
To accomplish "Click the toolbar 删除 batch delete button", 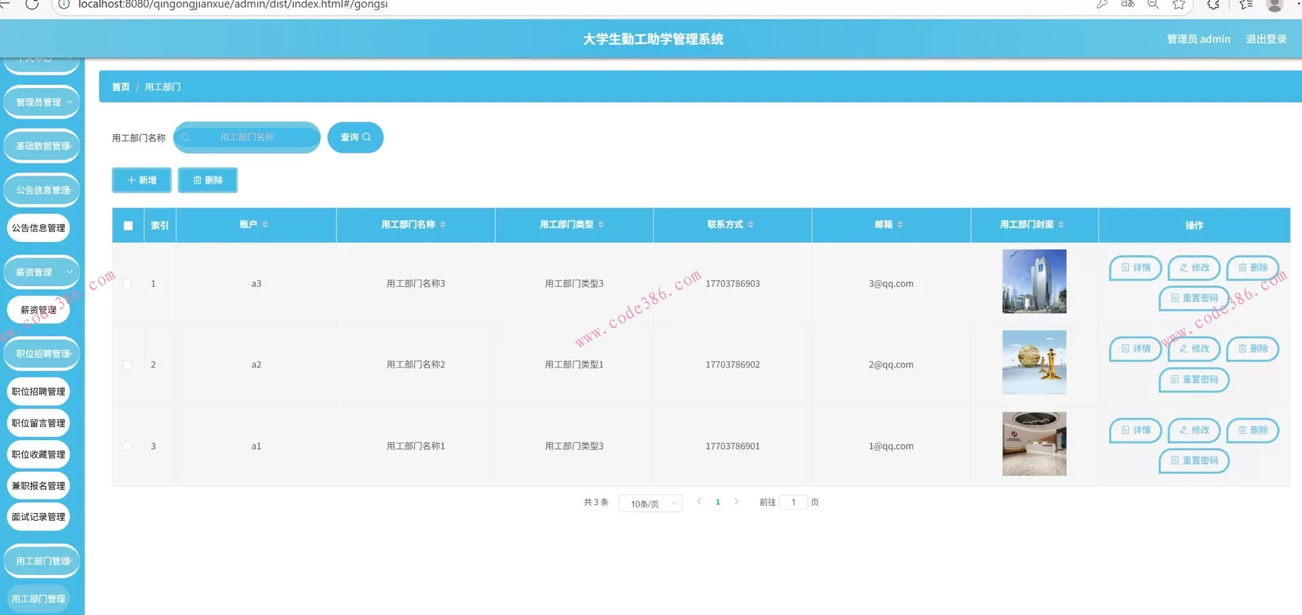I will [208, 180].
